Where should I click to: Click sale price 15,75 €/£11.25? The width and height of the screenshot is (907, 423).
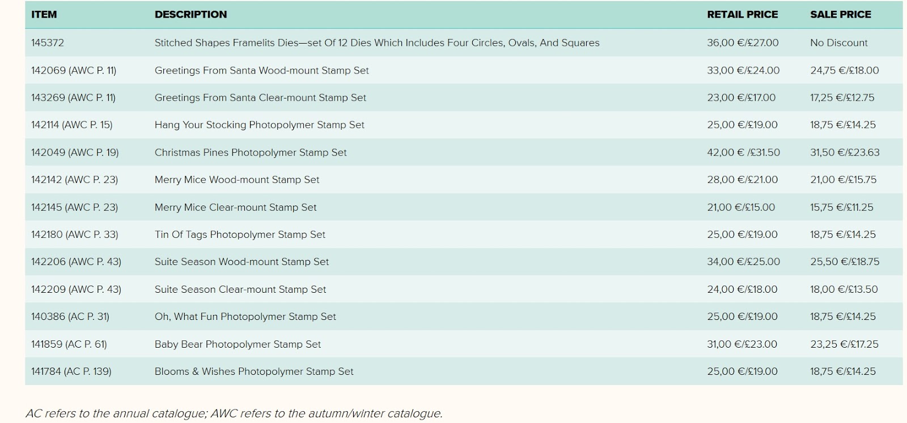(842, 207)
